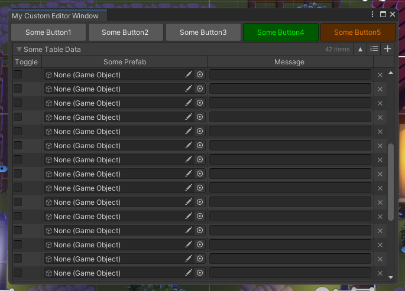Click the up-triangle button beside 42 items
This screenshot has height=291, width=405.
click(361, 50)
